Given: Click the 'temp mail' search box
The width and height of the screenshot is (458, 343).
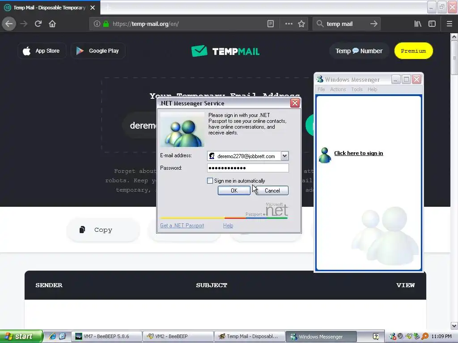Looking at the screenshot, I should point(346,24).
